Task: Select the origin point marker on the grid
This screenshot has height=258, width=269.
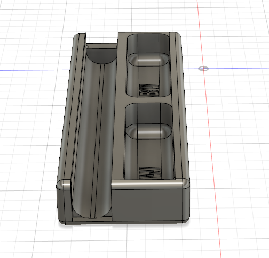Action: point(203,69)
